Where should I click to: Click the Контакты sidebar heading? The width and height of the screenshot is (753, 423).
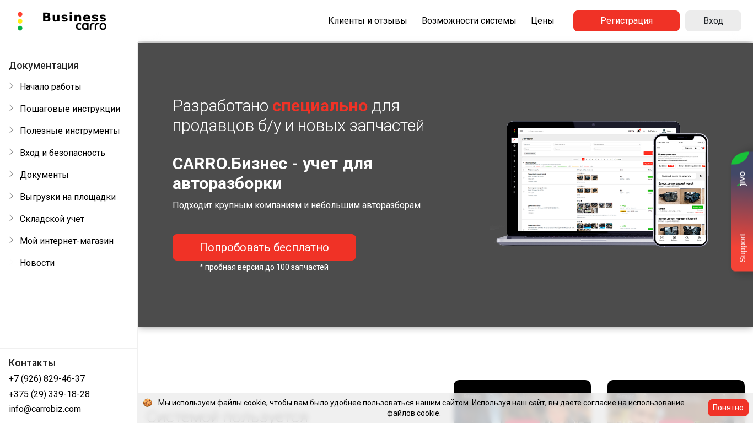[33, 362]
